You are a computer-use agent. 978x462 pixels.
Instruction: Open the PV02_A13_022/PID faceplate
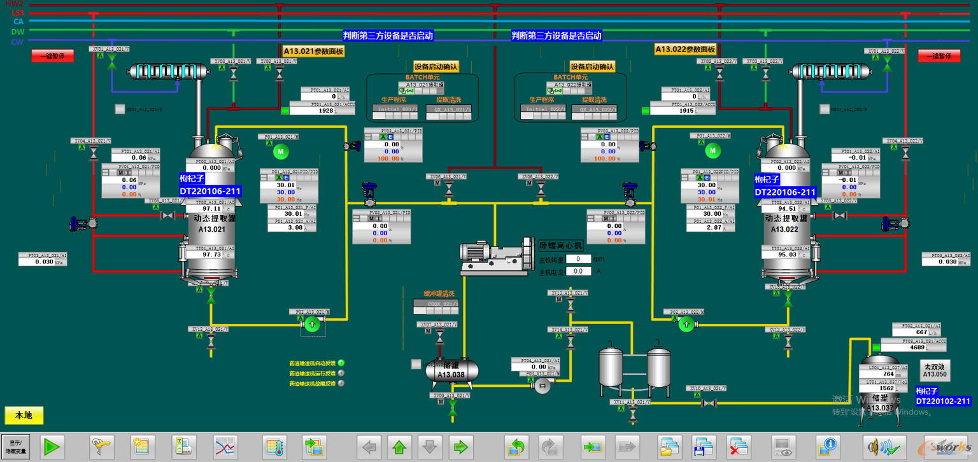[x=616, y=227]
